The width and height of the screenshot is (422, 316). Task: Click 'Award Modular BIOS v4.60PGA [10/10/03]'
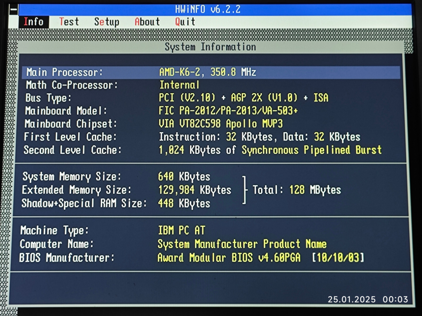coord(261,258)
